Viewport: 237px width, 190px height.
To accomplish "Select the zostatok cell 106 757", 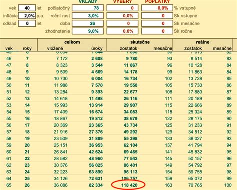I will click(x=129, y=178).
